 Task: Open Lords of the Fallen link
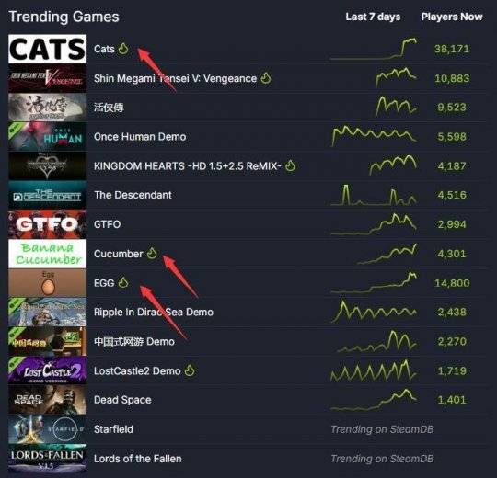pos(137,459)
